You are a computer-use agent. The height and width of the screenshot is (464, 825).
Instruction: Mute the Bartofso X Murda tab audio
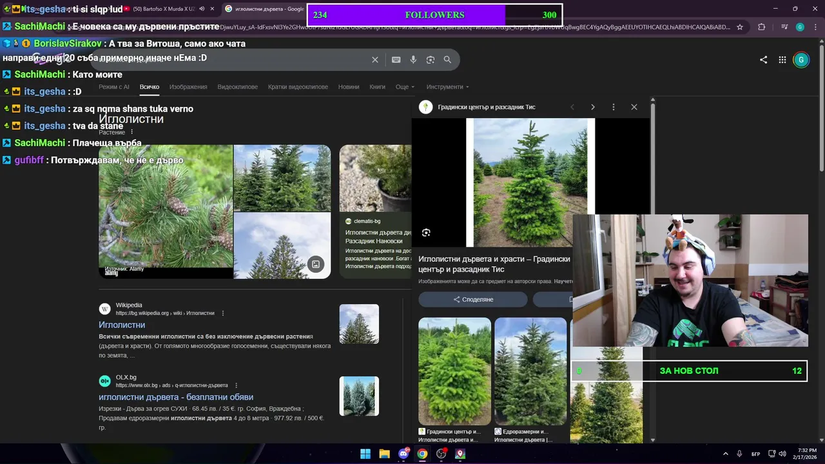coord(202,9)
